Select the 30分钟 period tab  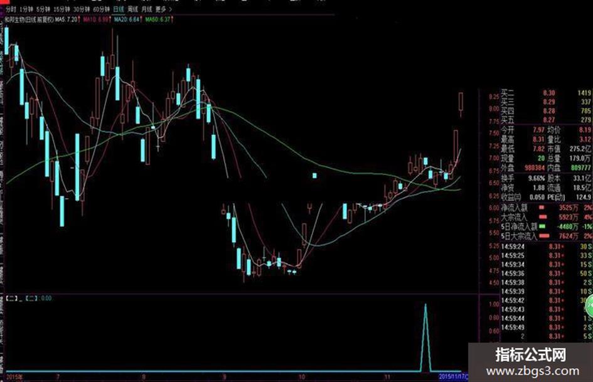pyautogui.click(x=82, y=9)
